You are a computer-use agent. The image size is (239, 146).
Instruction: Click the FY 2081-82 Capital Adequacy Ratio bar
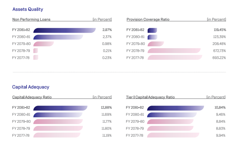click(x=60, y=108)
